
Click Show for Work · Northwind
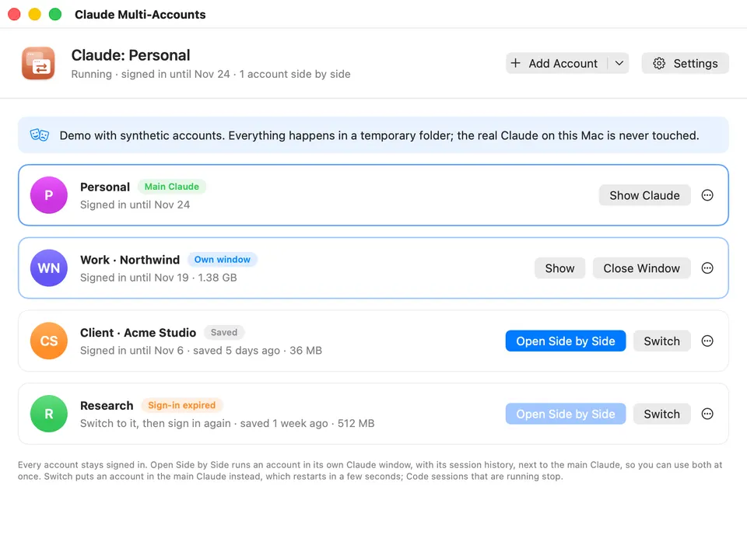pos(559,268)
